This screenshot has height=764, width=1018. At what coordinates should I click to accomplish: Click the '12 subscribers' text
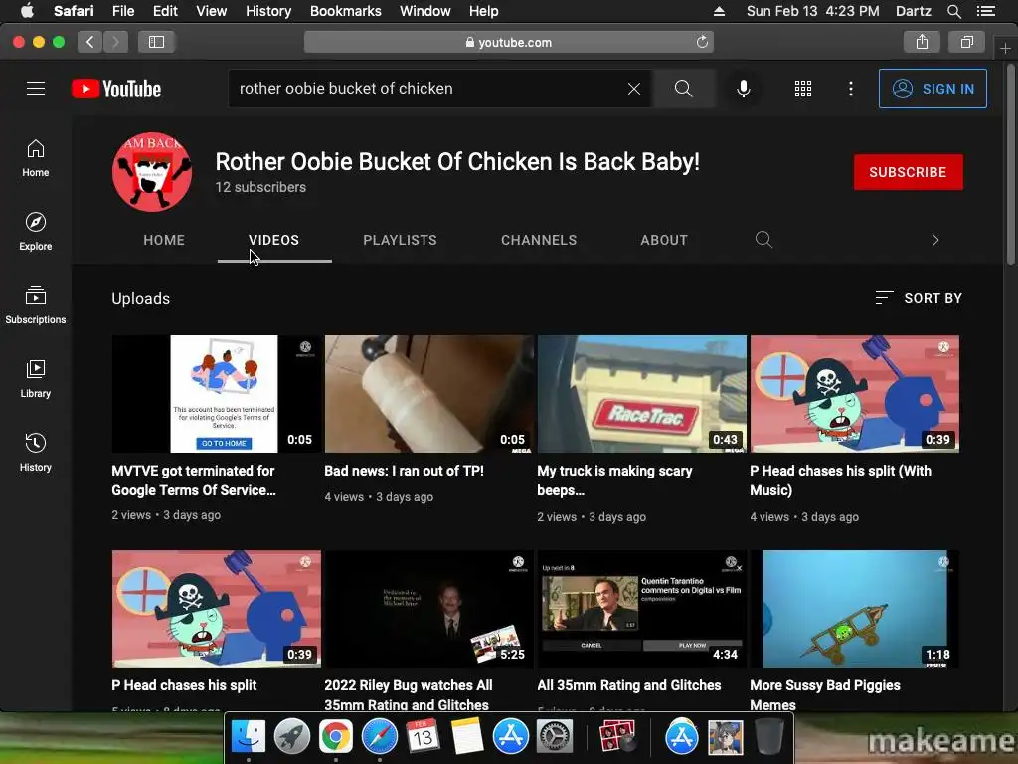coord(260,187)
